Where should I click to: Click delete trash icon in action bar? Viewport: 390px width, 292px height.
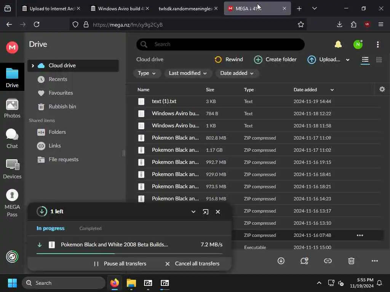pos(351,261)
